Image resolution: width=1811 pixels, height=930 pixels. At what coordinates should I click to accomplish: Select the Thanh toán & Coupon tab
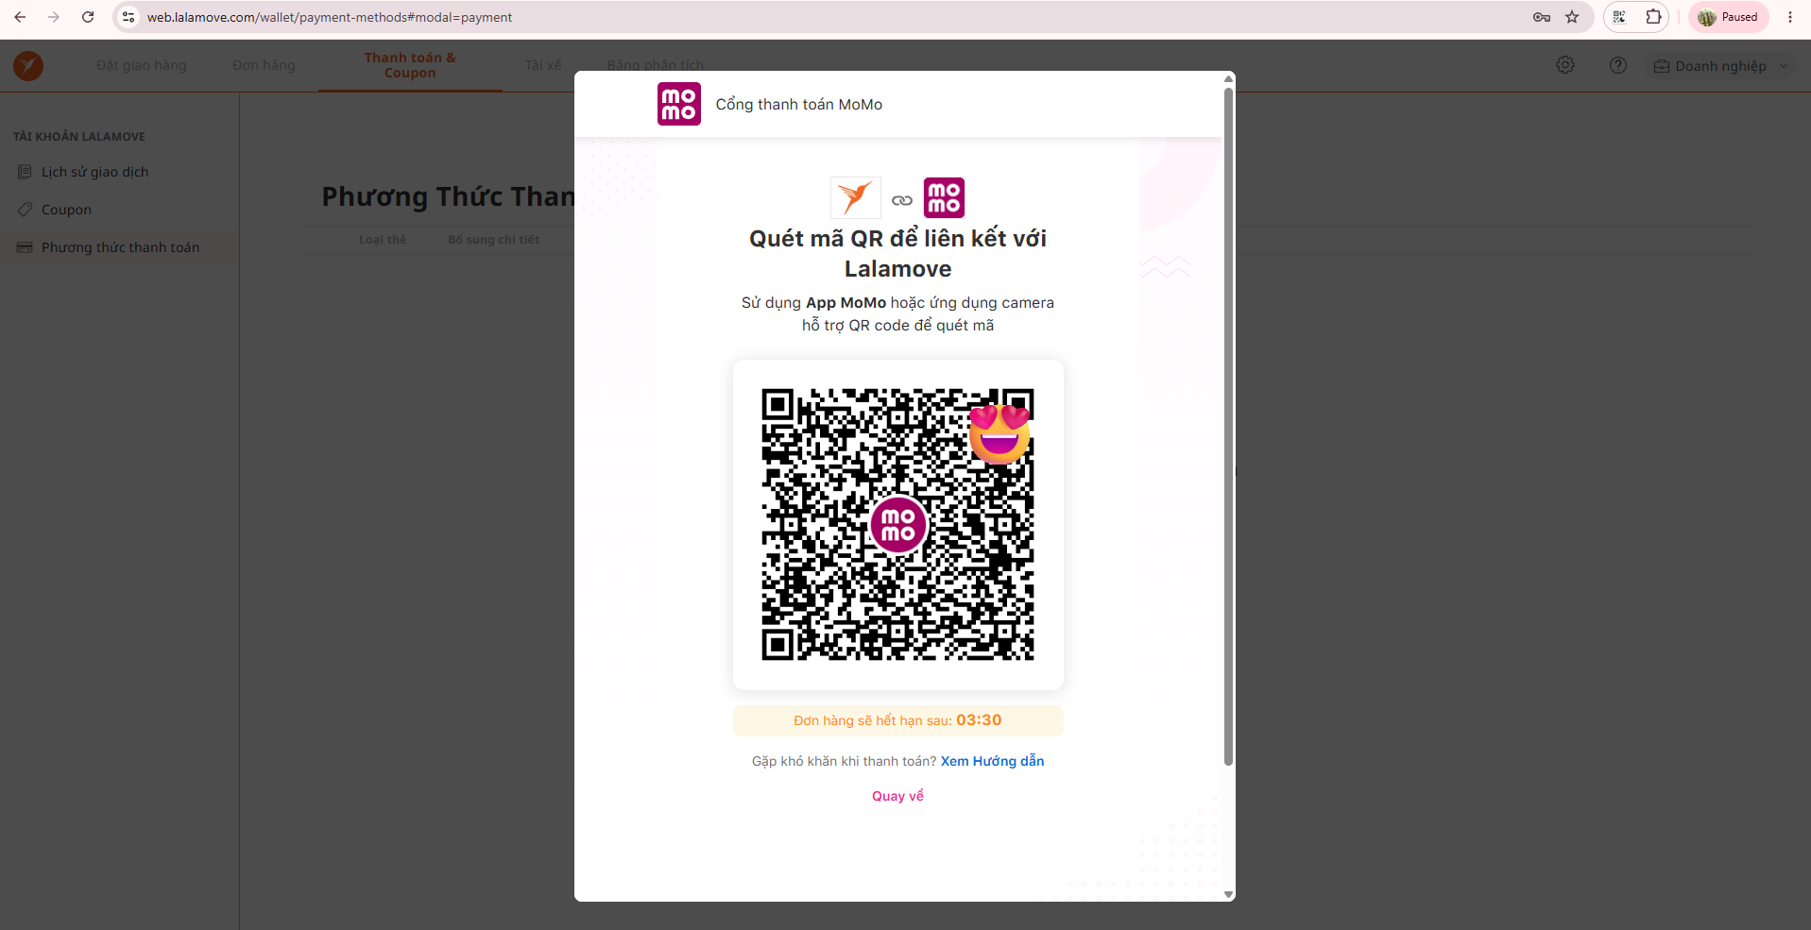click(410, 65)
